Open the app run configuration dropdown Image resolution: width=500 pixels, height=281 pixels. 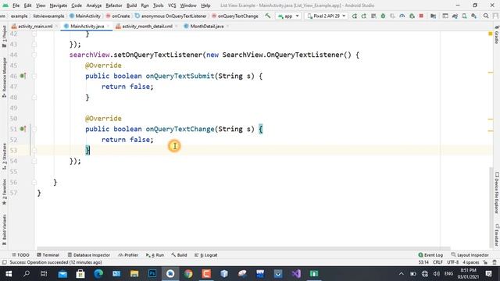pyautogui.click(x=288, y=16)
